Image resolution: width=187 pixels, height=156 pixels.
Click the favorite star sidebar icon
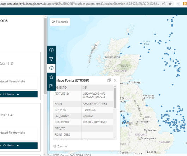(52, 77)
